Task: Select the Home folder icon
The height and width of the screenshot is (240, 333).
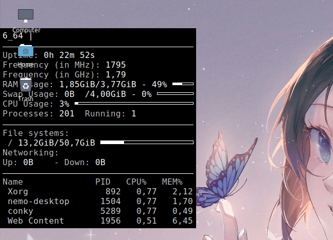Action: 26,51
